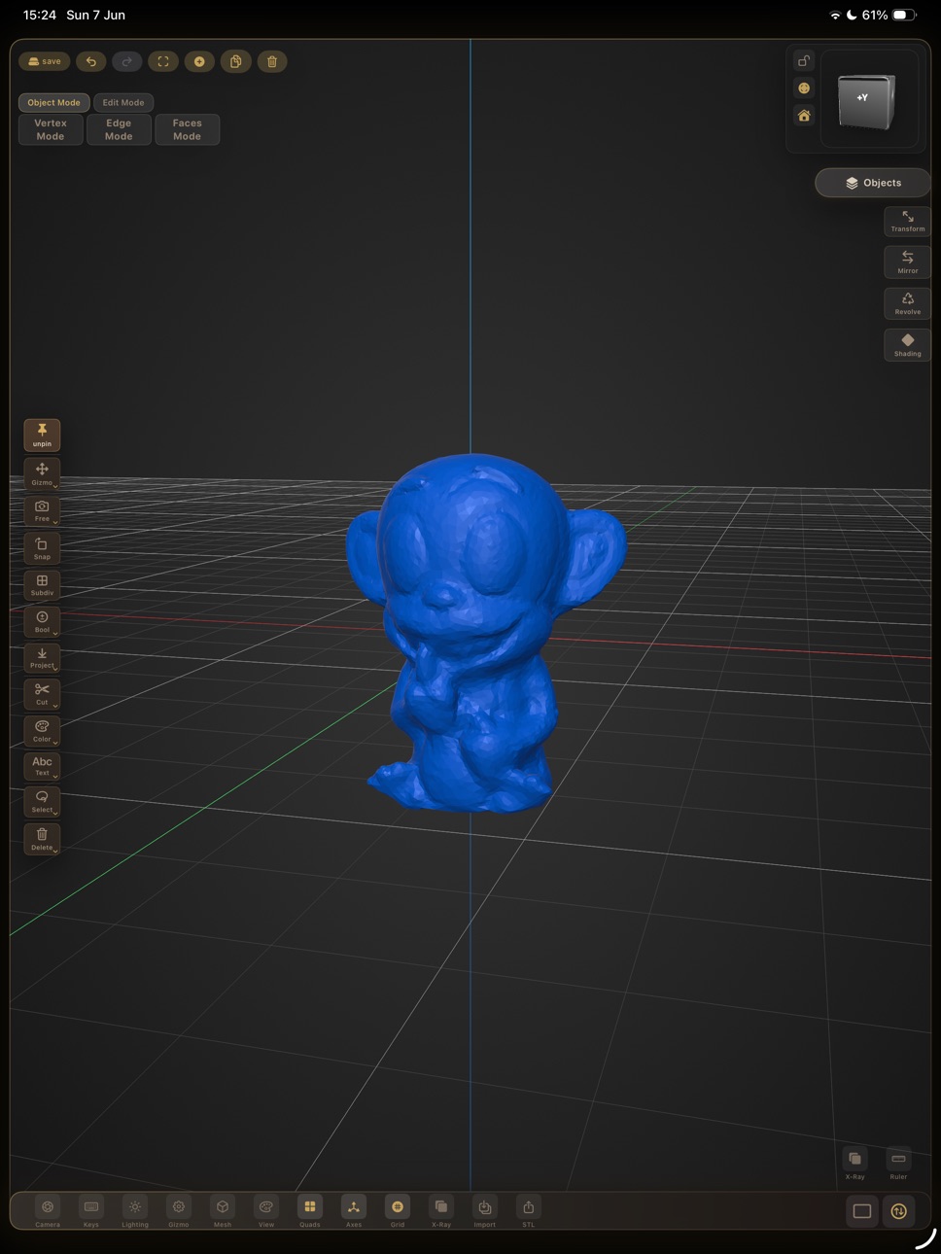Open the Revolve tool

pos(907,303)
